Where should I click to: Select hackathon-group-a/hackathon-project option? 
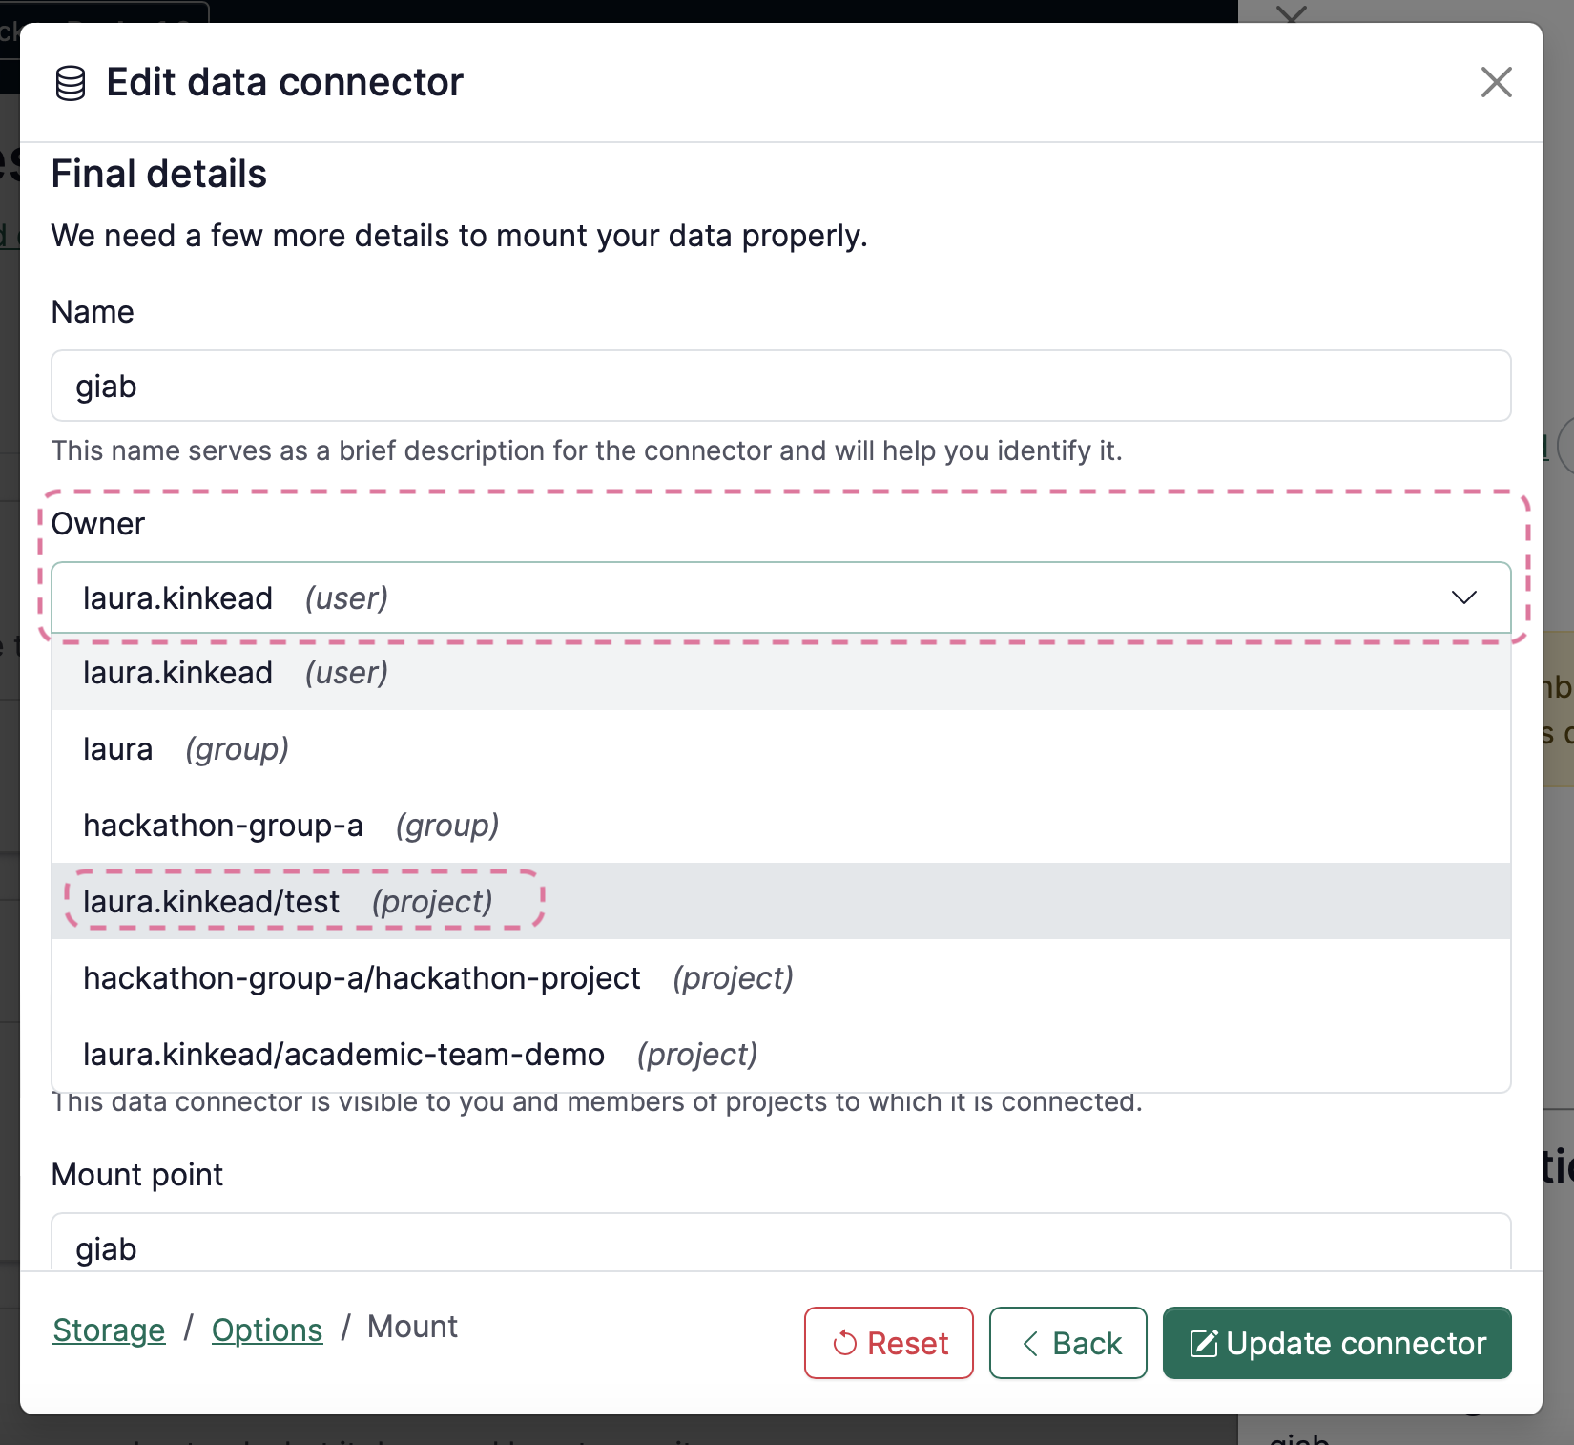pyautogui.click(x=780, y=978)
